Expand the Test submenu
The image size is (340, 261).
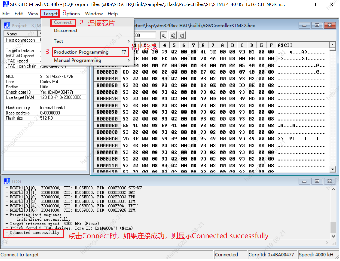coord(87,41)
